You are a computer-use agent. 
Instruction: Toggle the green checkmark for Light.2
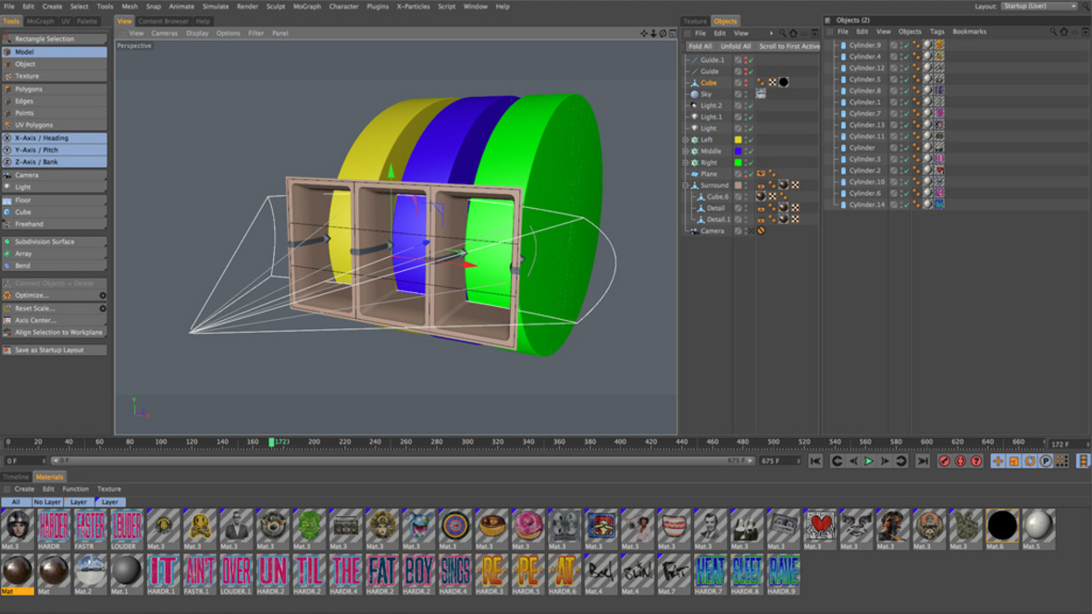point(751,105)
